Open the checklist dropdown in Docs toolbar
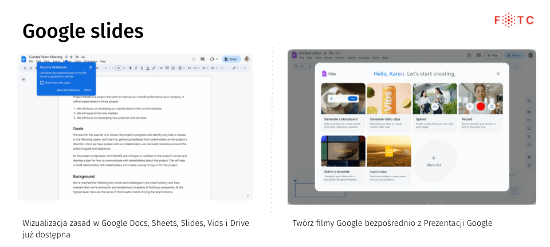550x247 pixels. pyautogui.click(x=197, y=68)
